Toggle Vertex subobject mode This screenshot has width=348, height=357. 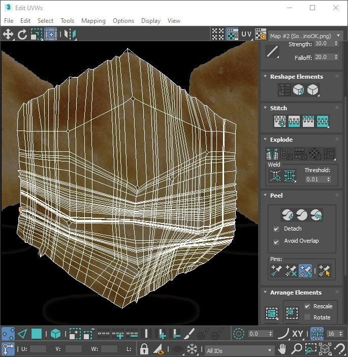pos(8,334)
